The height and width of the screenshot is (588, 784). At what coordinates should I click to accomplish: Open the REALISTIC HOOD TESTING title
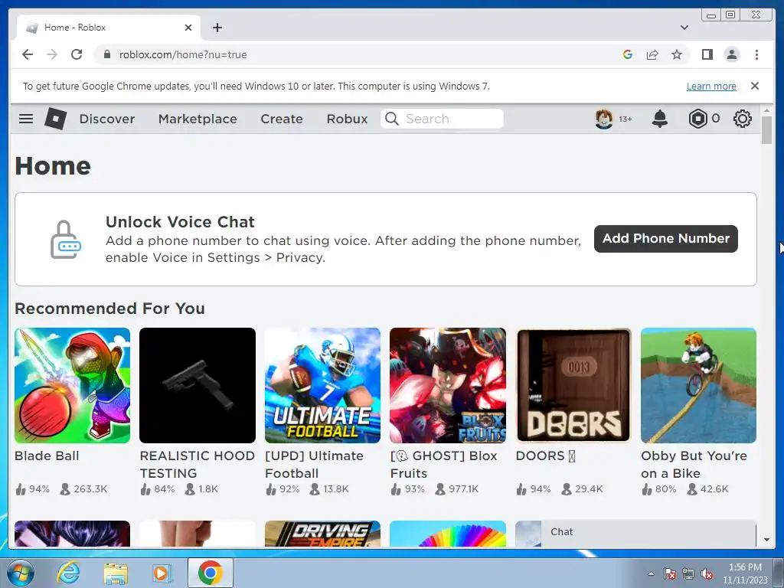[x=197, y=464]
